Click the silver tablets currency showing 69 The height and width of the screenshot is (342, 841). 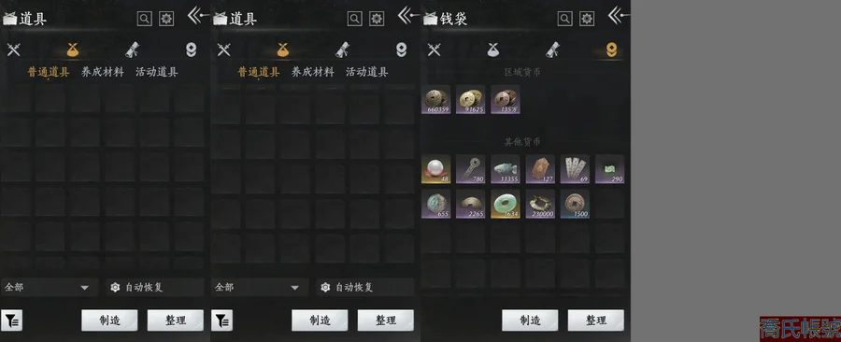point(575,169)
